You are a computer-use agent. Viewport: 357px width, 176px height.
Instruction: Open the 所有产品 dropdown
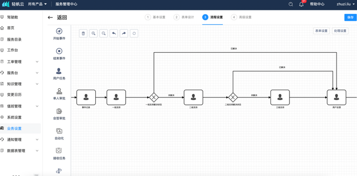[x=38, y=4]
